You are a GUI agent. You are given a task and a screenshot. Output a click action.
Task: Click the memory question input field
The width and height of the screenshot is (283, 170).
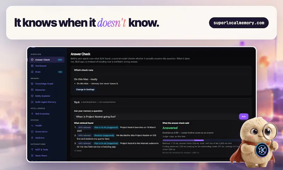(x=156, y=117)
